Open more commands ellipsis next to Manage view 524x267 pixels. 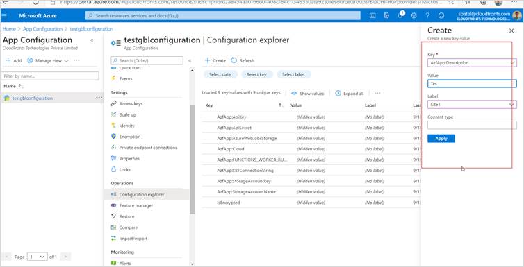tap(76, 60)
